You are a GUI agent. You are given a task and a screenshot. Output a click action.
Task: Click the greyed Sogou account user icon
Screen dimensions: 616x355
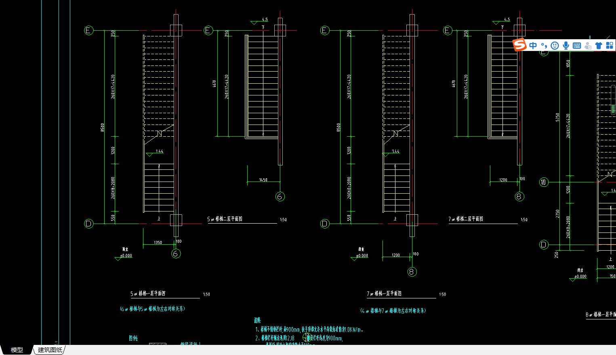tap(588, 46)
